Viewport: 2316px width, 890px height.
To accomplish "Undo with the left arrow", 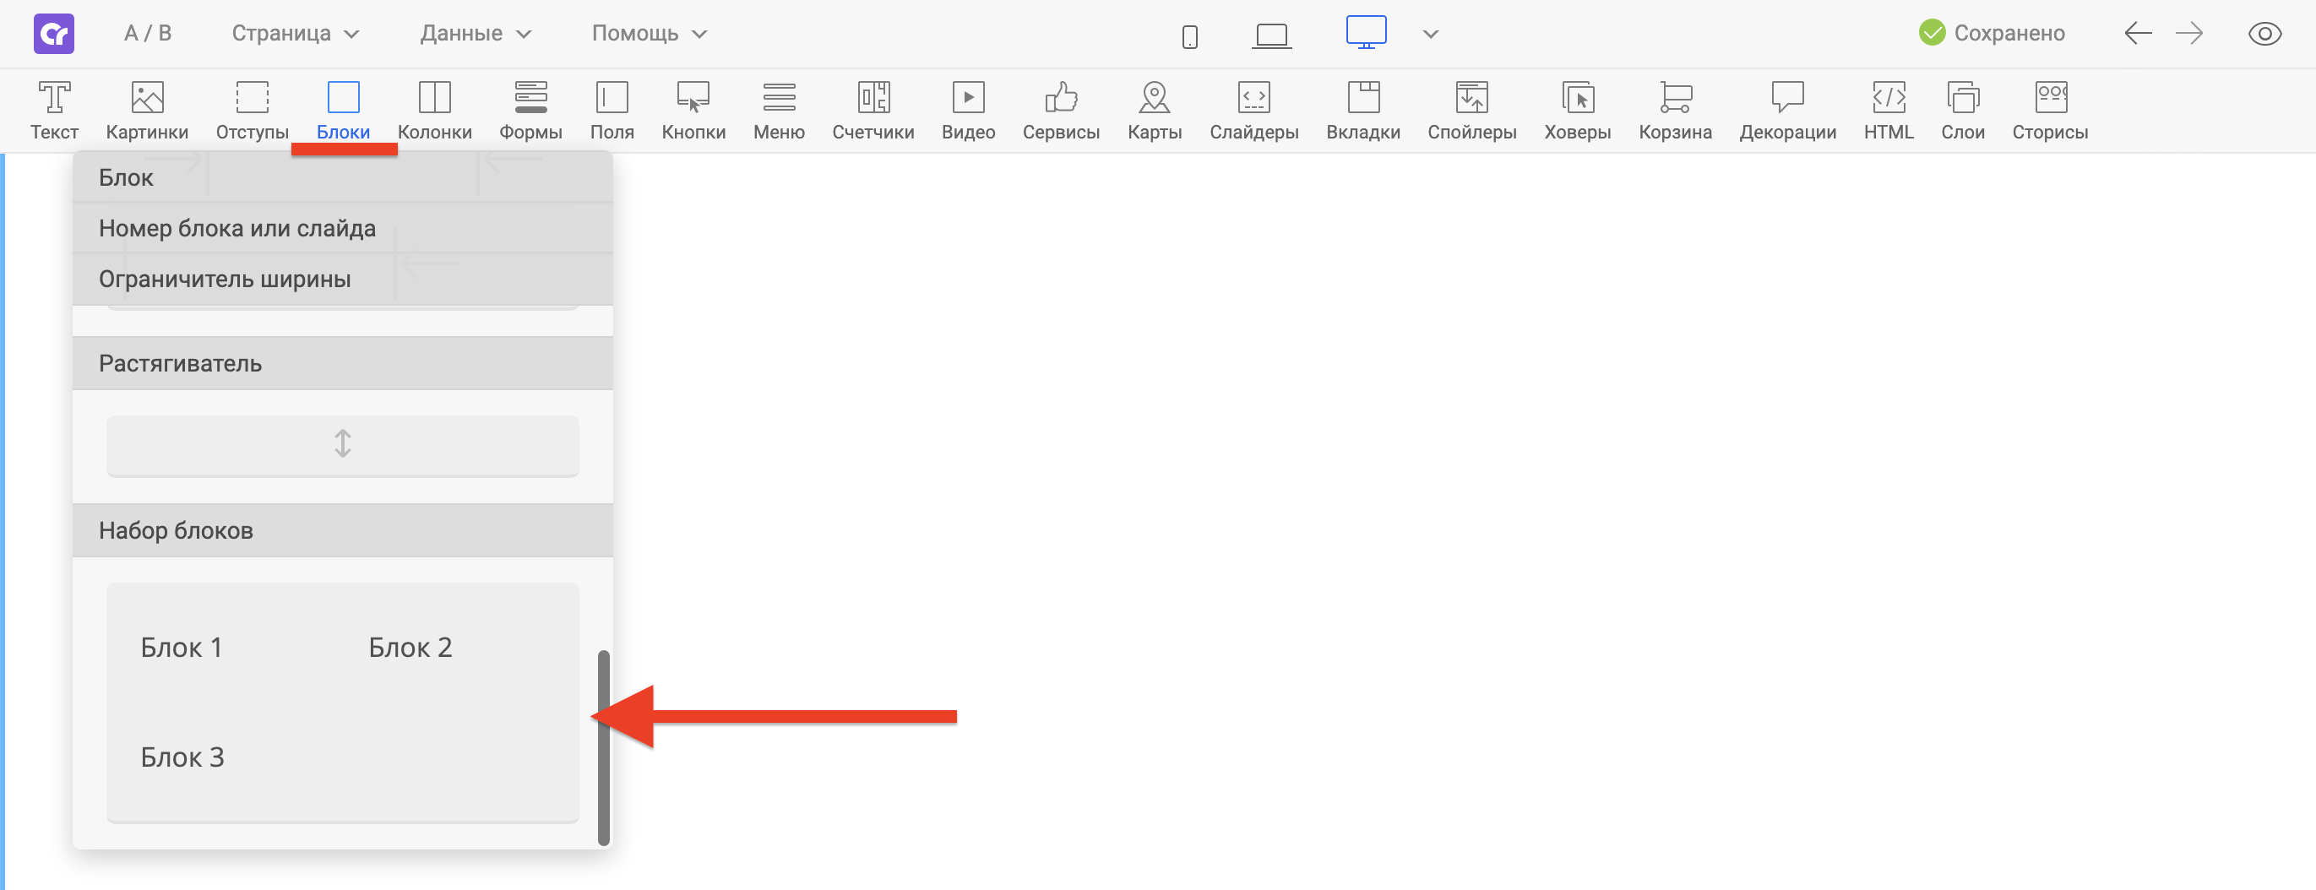I will [2137, 34].
